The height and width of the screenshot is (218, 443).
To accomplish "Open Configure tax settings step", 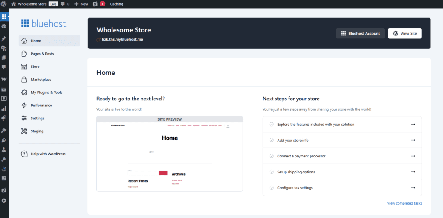I will coord(342,188).
